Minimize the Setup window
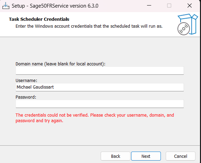 pyautogui.click(x=149, y=6)
